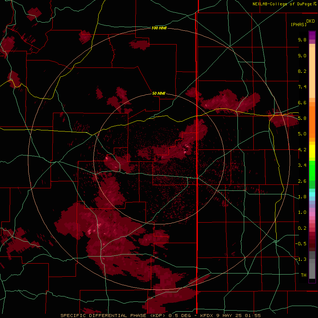Click the gray bottom segment of the color bar
The width and height of the screenshot is (318, 318).
[x=312, y=269]
